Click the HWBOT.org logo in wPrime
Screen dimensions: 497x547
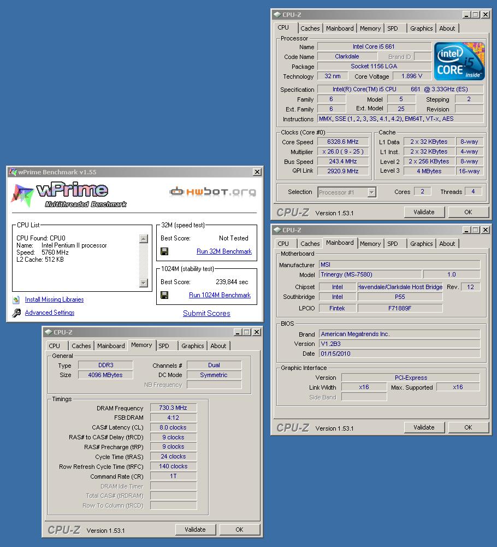(213, 191)
